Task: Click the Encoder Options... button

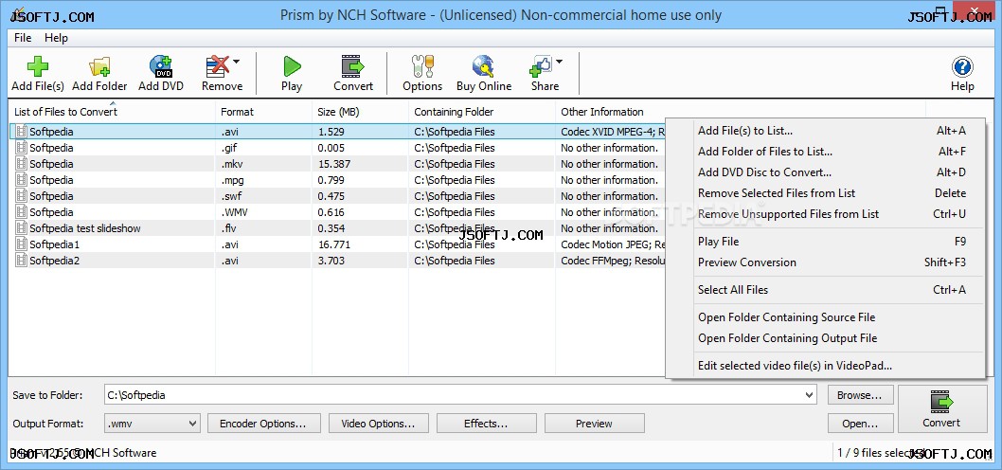Action: tap(262, 424)
